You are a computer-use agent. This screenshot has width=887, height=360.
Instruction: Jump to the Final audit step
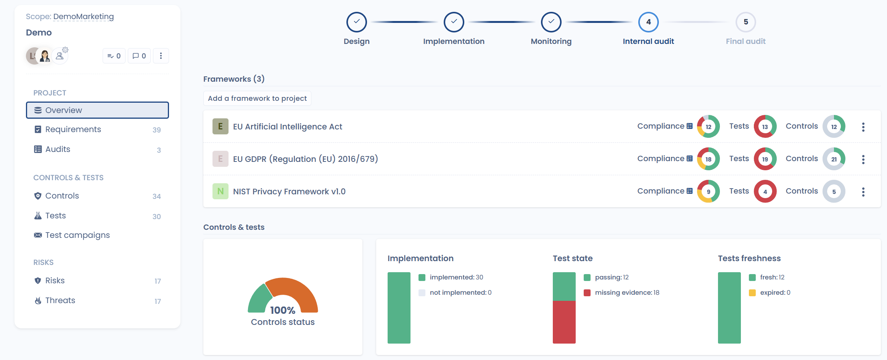tap(745, 22)
